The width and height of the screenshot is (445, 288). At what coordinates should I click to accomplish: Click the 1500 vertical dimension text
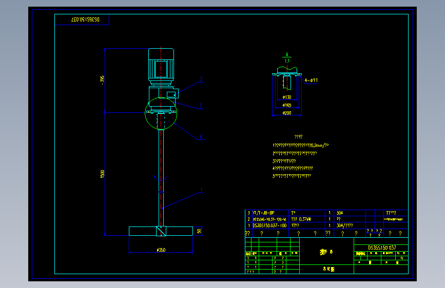[103, 174]
